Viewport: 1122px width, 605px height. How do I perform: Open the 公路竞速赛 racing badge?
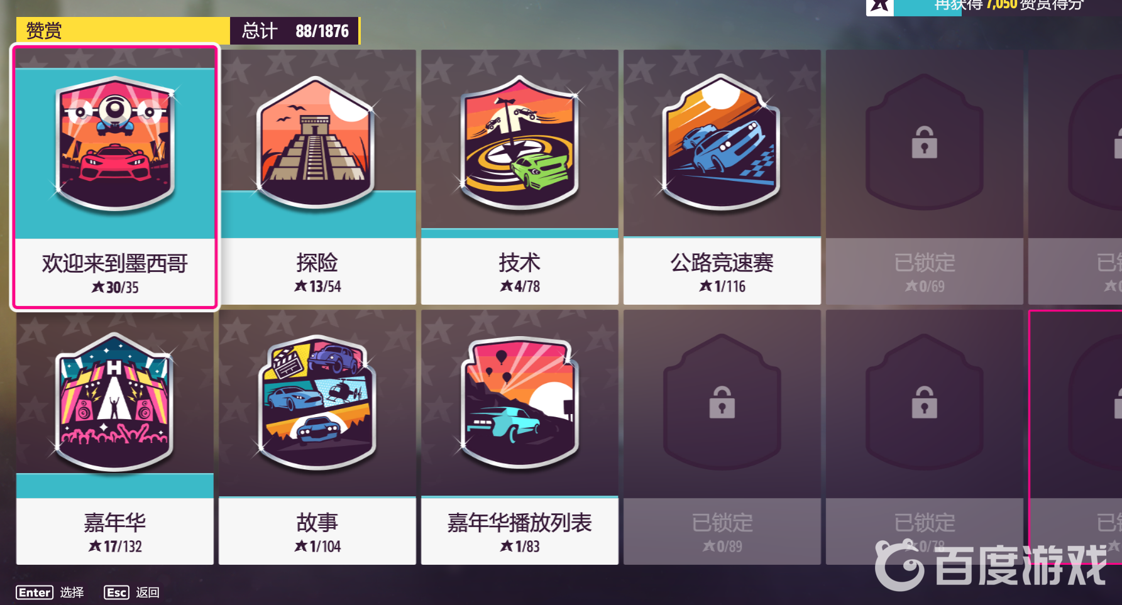tap(722, 142)
